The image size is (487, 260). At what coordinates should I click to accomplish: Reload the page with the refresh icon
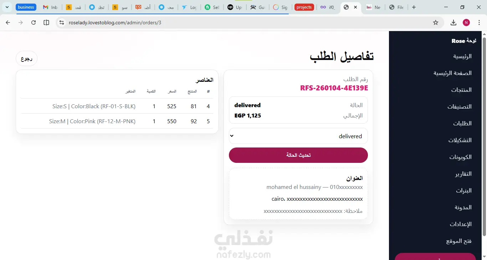(x=34, y=22)
